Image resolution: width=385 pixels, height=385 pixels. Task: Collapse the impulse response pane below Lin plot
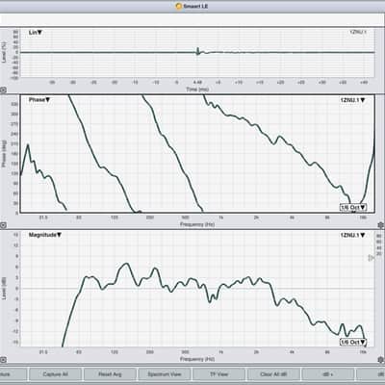pos(3,90)
